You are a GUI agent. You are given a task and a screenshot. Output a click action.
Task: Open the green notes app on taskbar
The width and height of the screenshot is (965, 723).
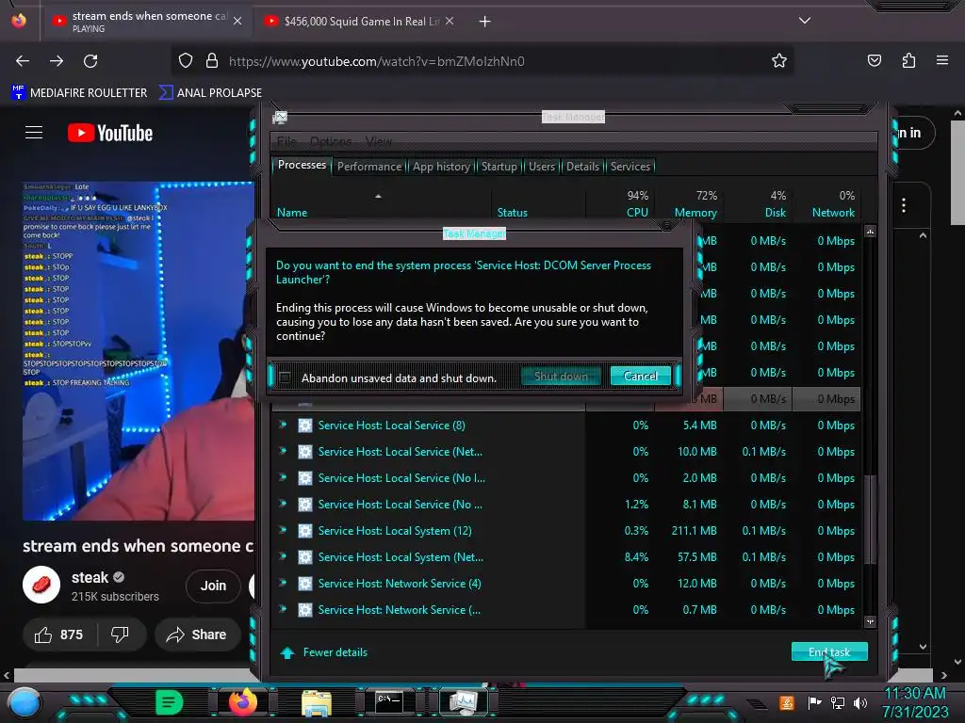(170, 702)
